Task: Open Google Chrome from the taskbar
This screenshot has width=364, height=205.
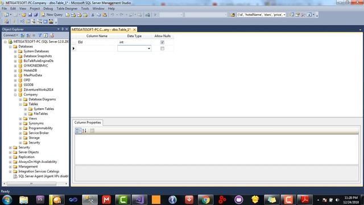Action: pyautogui.click(x=205, y=200)
